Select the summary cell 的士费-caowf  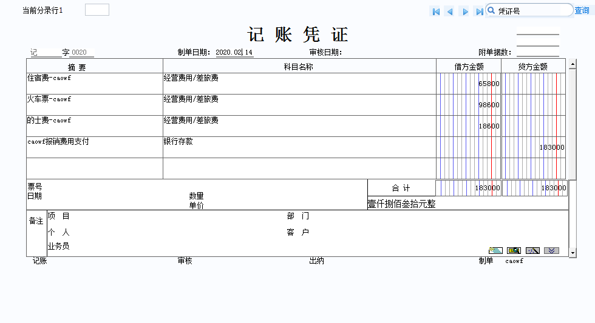click(x=95, y=125)
